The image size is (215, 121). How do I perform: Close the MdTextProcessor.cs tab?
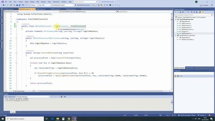tap(34, 9)
